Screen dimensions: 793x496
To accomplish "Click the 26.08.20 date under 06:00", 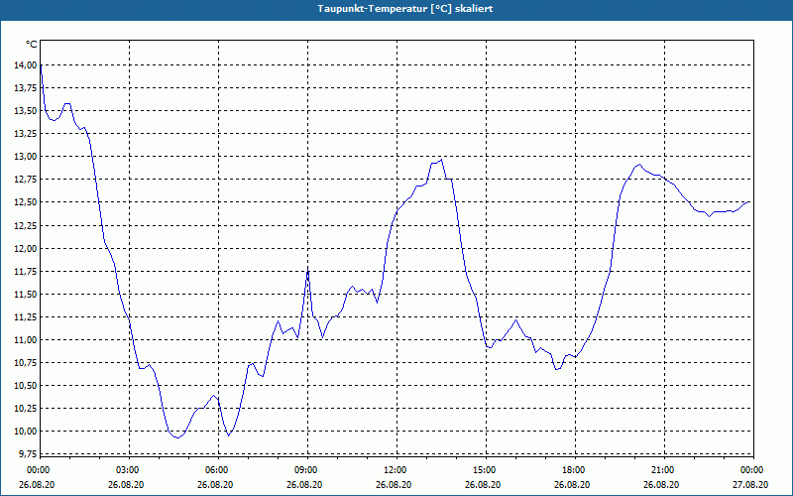I will (215, 485).
